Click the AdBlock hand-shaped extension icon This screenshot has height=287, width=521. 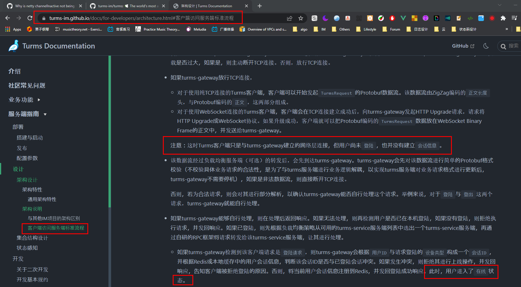tap(392, 18)
